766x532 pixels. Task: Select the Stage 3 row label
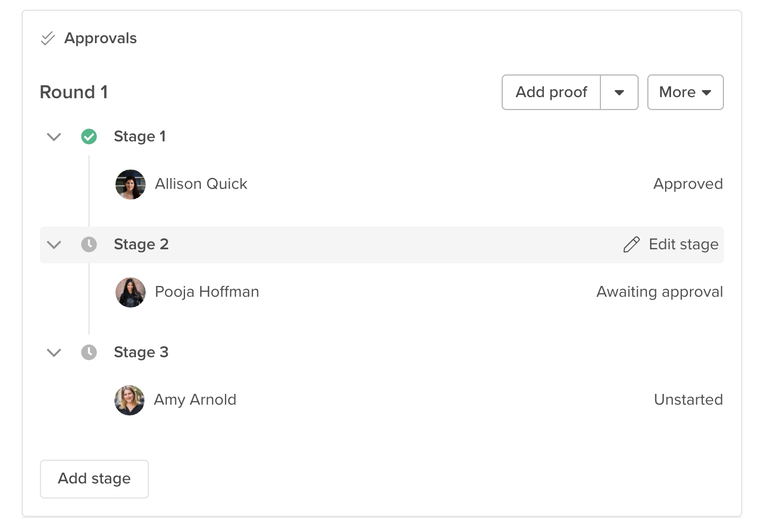click(141, 352)
